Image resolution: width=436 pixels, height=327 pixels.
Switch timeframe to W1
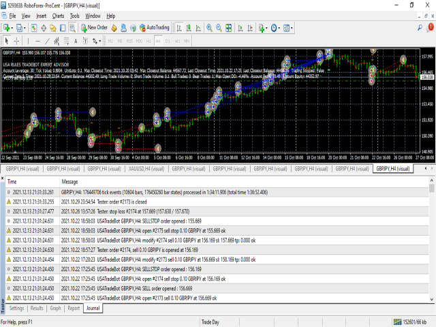(x=177, y=41)
